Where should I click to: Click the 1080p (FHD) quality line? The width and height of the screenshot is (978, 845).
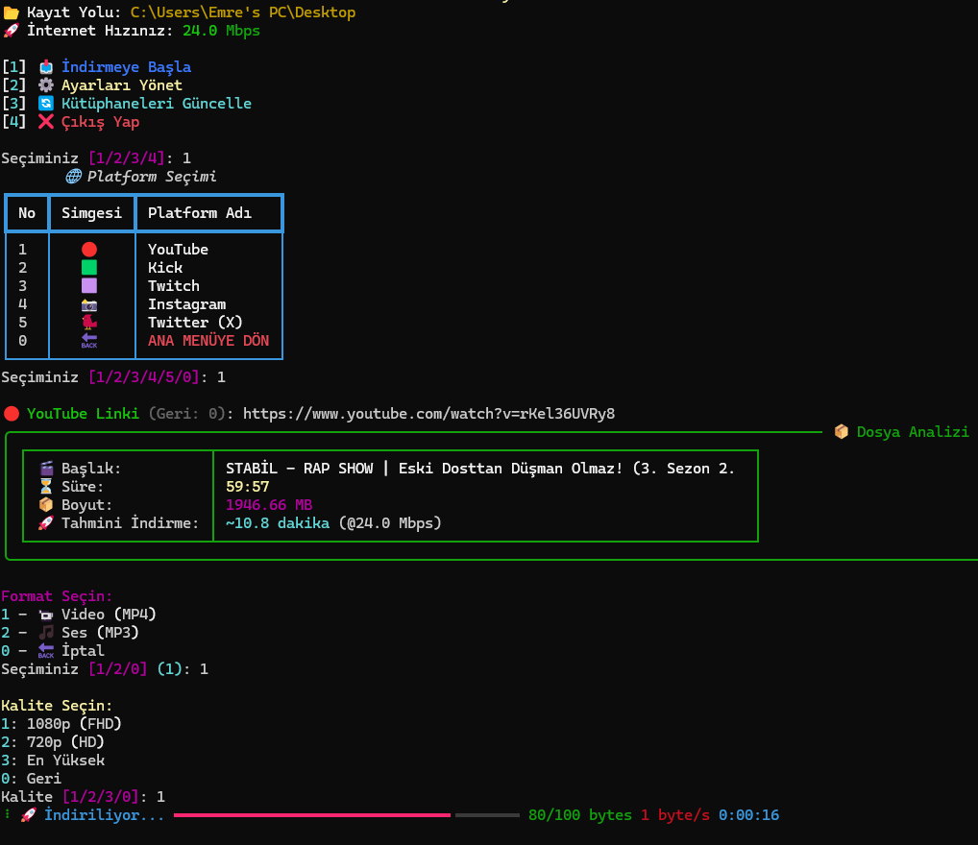click(x=61, y=723)
